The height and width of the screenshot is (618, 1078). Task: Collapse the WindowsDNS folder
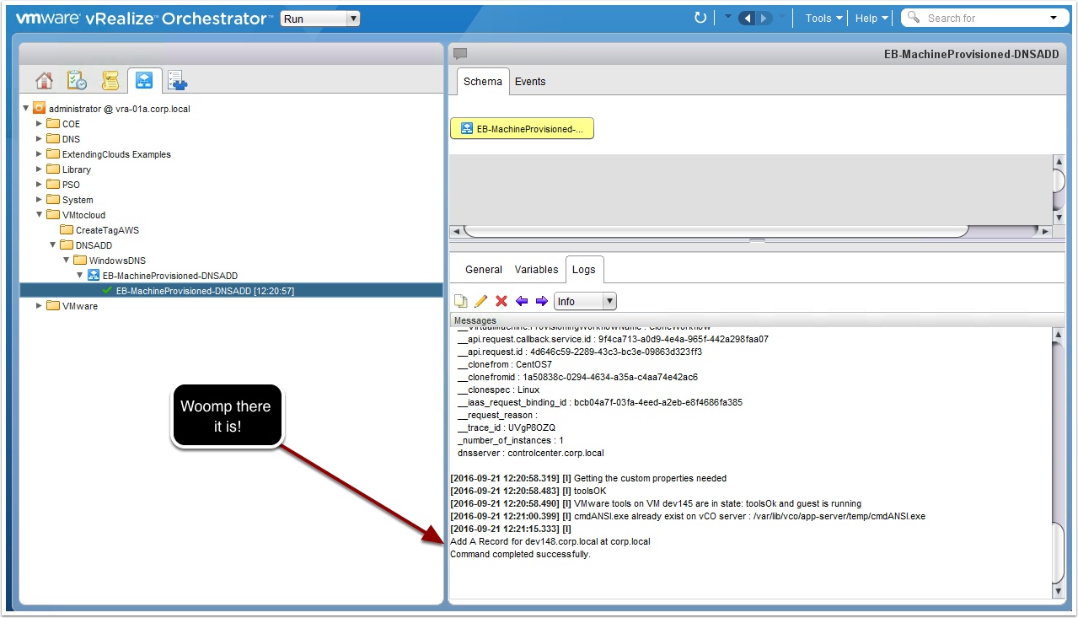coord(66,261)
